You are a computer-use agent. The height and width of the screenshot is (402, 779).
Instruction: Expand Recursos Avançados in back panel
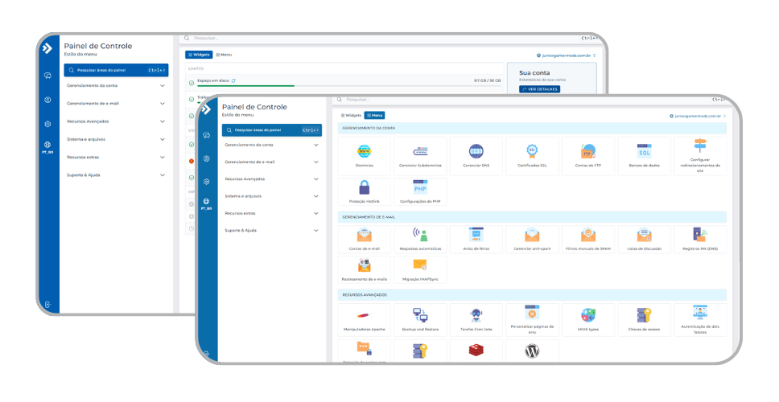(x=116, y=121)
